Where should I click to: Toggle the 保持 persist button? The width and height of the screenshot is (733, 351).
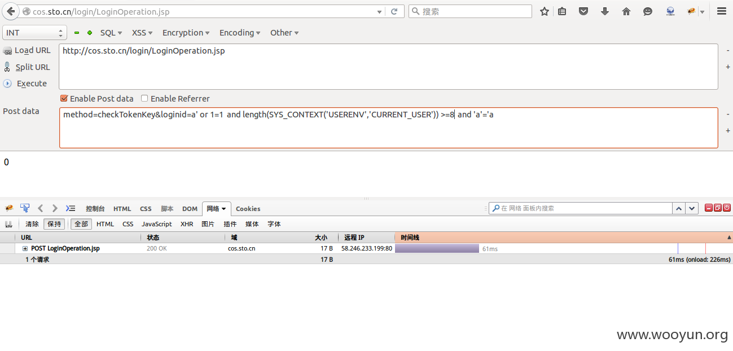click(x=54, y=224)
